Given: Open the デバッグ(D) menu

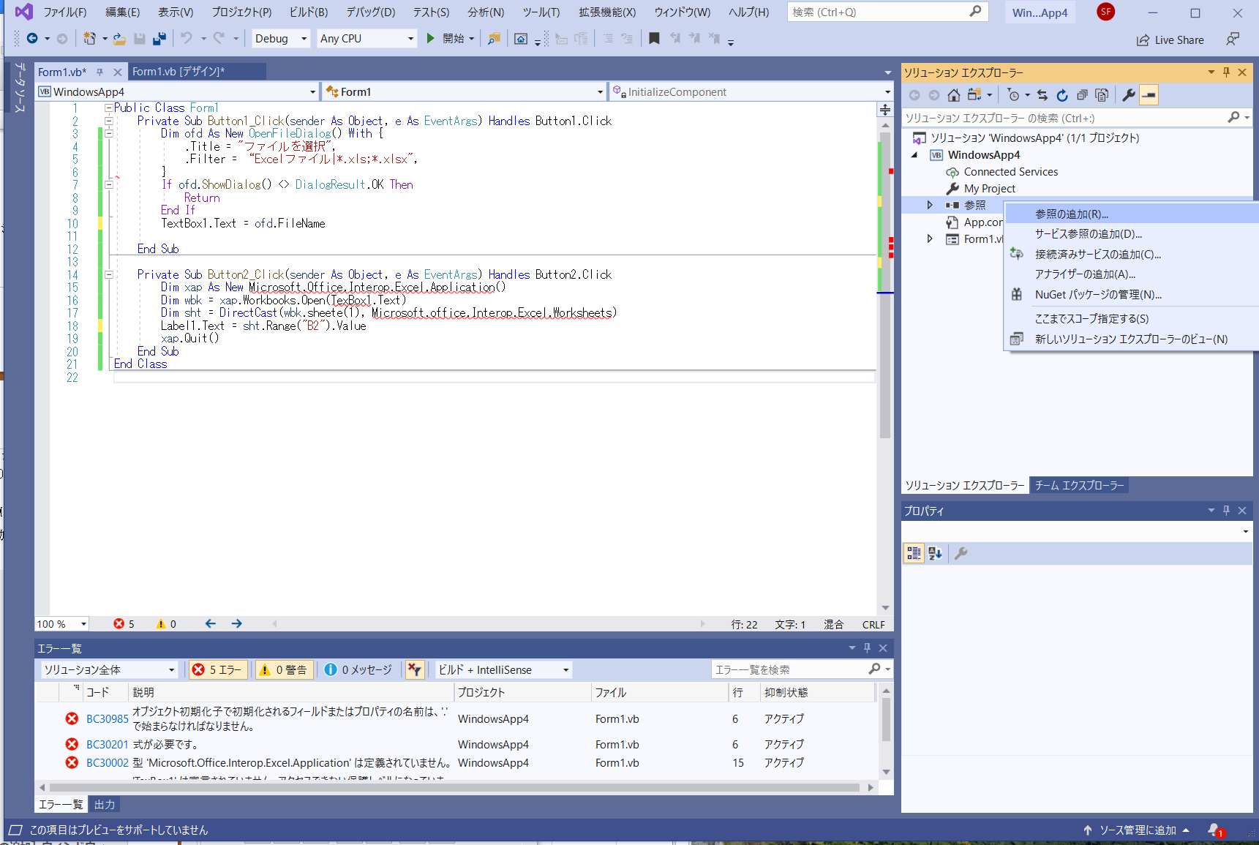Looking at the screenshot, I should point(371,12).
